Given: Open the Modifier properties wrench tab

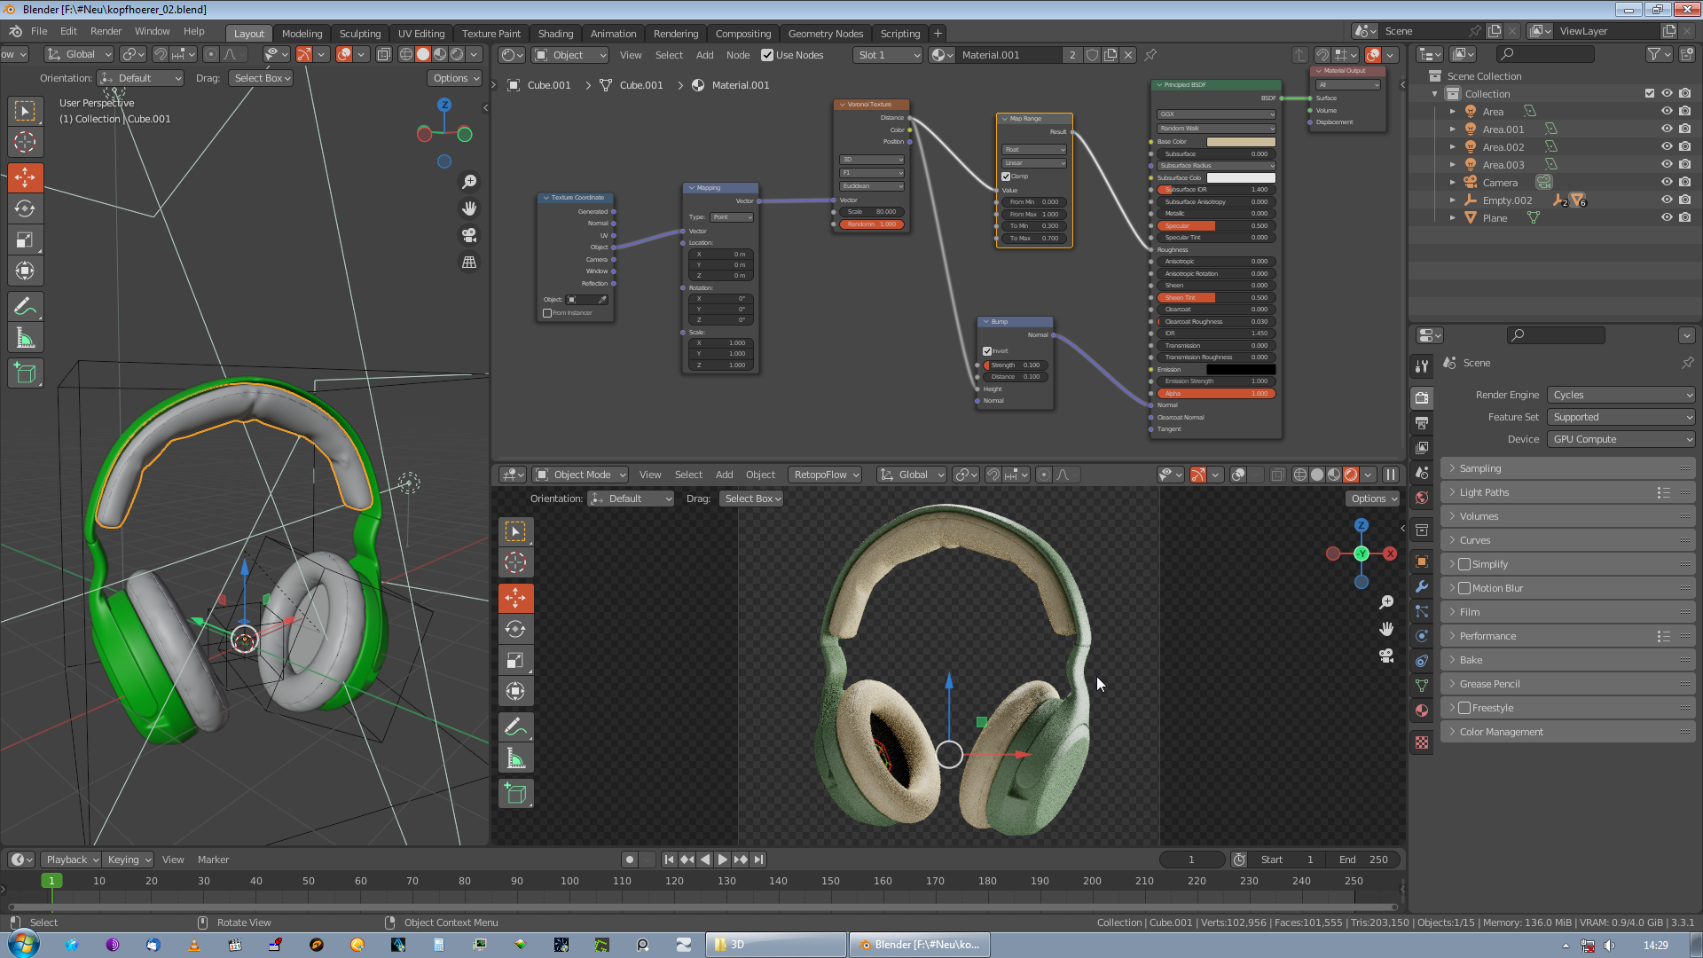Looking at the screenshot, I should coord(1422,586).
